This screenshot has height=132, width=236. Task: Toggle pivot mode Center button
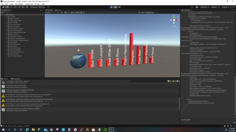[x=34, y=7]
